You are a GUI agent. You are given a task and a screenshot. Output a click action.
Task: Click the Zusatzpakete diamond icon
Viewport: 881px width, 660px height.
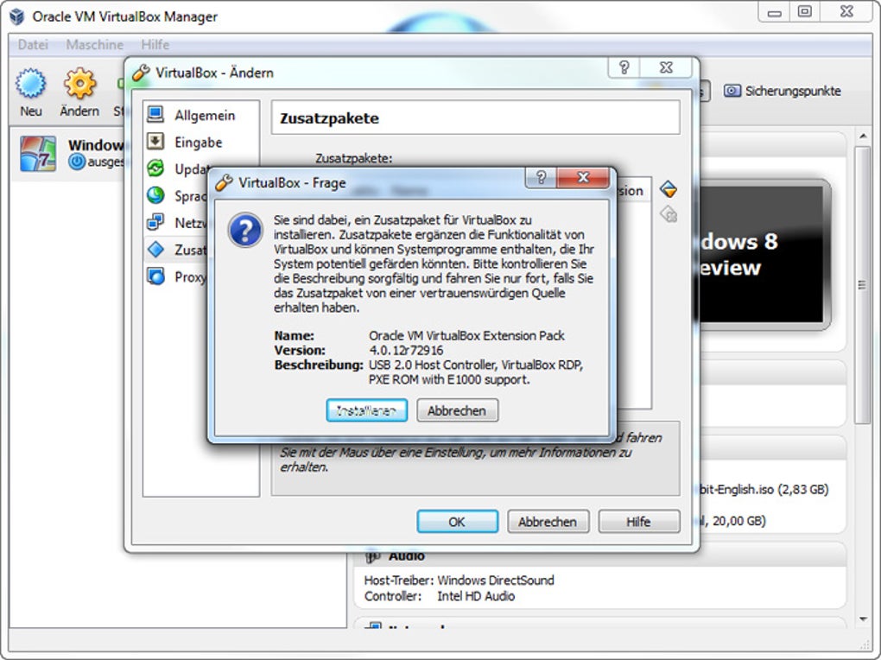click(x=155, y=249)
